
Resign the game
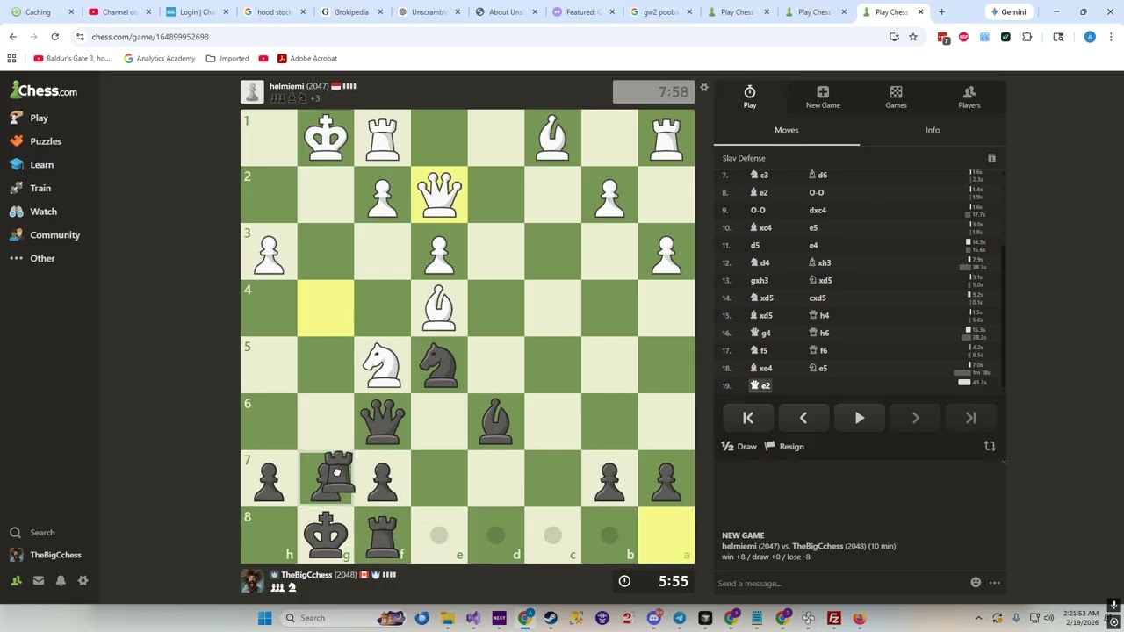coord(784,447)
